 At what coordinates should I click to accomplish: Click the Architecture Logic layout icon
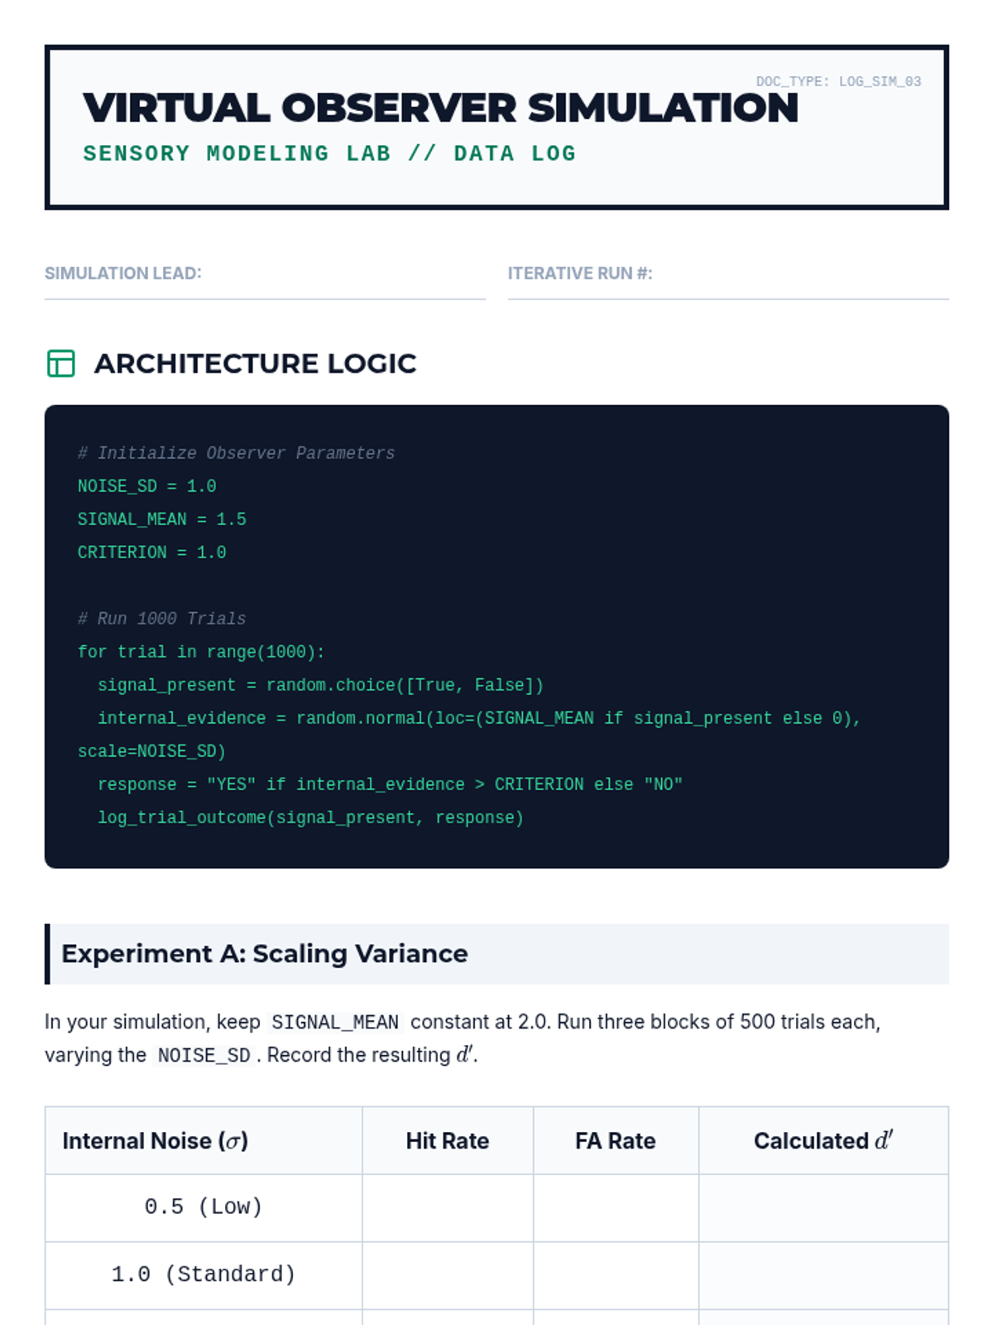(x=60, y=364)
